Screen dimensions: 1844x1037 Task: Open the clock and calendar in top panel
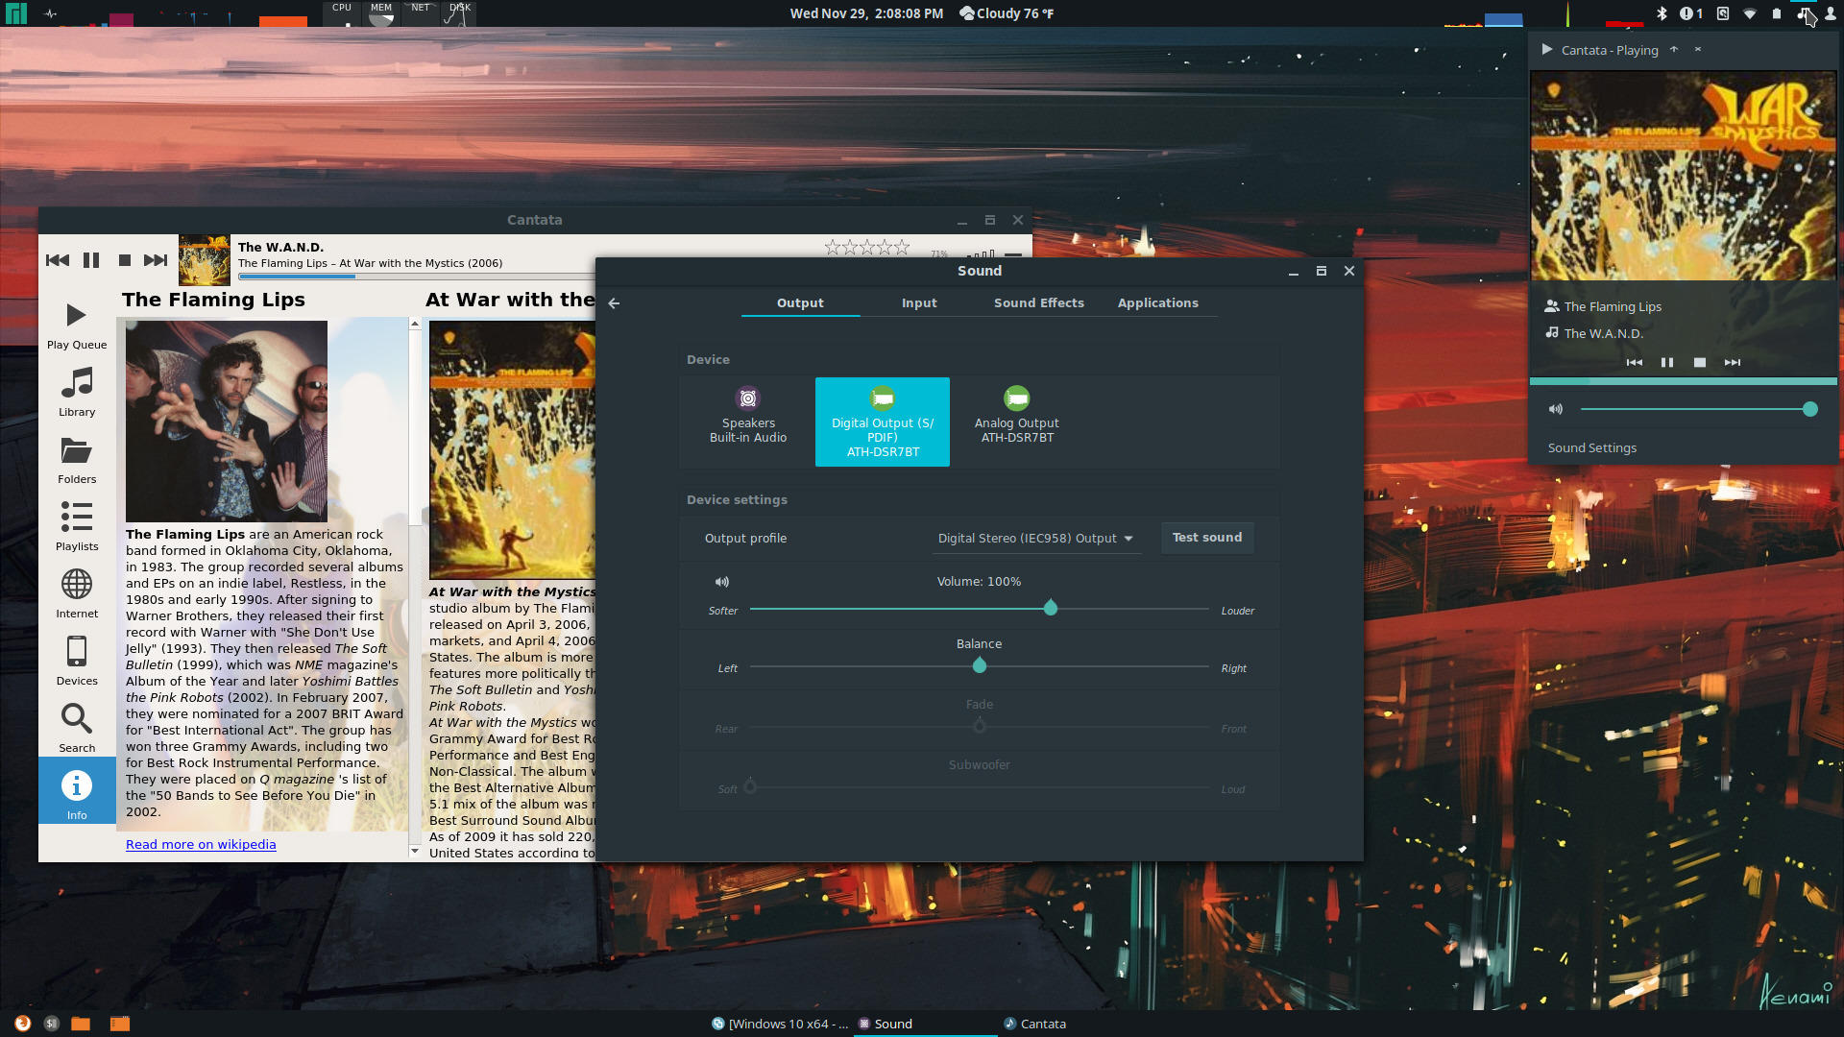866,13
